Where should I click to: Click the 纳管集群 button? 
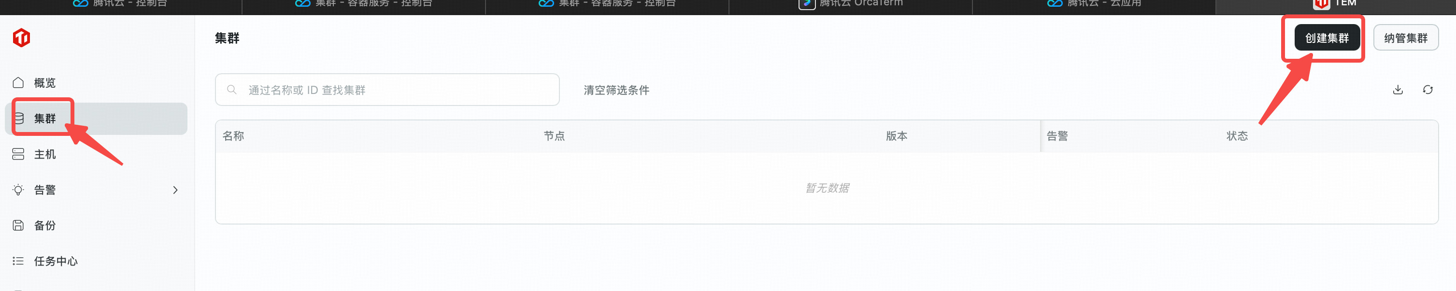pyautogui.click(x=1406, y=38)
